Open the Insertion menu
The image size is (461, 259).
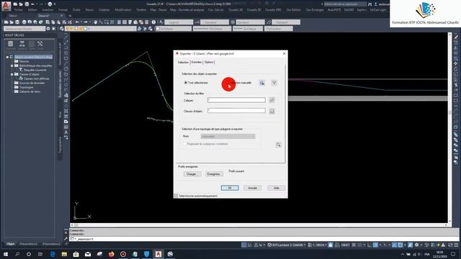tap(48, 9)
